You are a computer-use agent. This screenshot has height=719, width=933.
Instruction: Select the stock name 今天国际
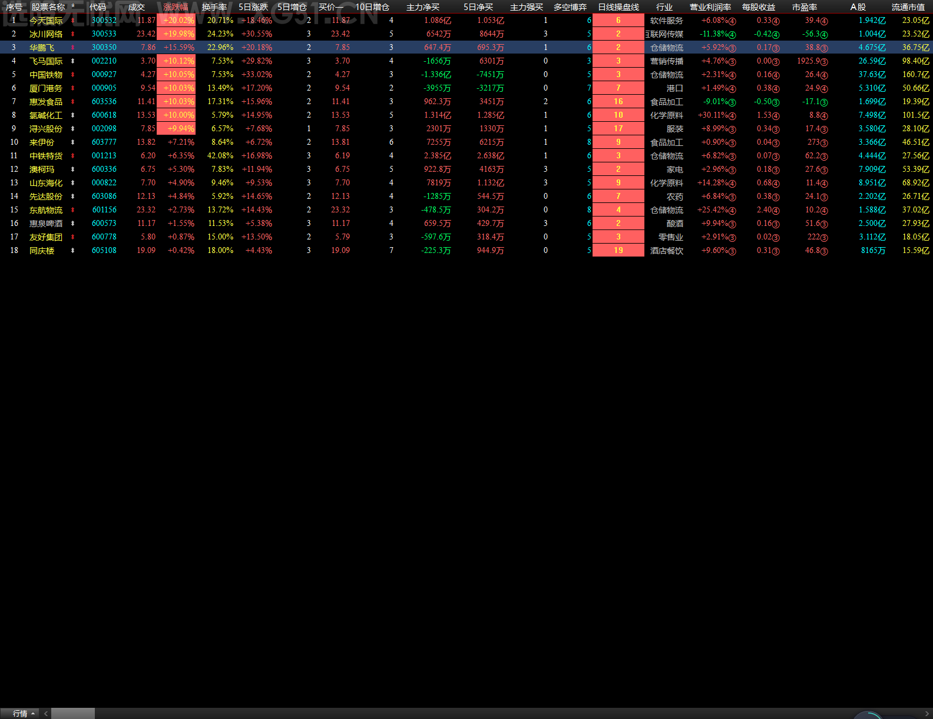click(46, 21)
